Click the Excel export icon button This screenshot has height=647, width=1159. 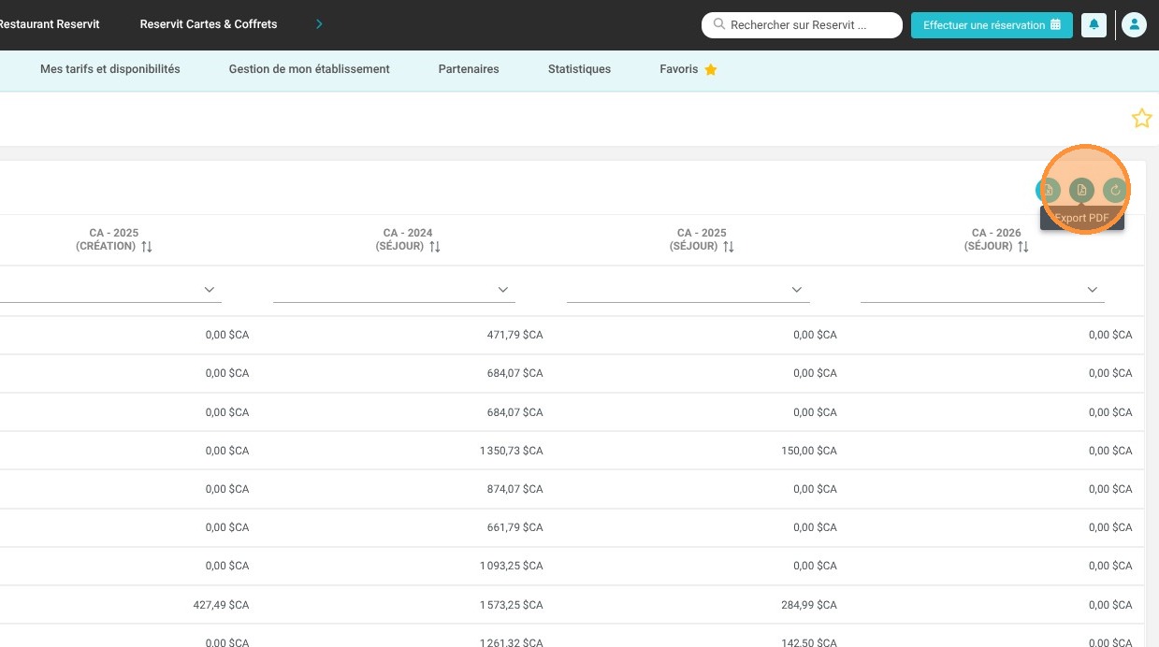click(1048, 191)
